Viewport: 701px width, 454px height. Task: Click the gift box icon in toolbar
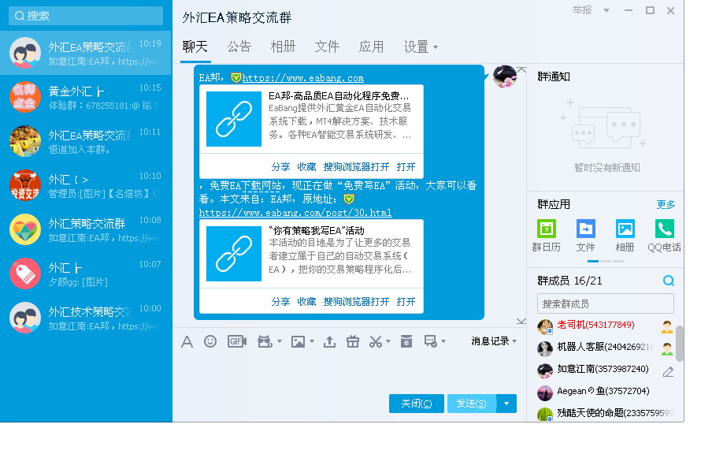[353, 342]
